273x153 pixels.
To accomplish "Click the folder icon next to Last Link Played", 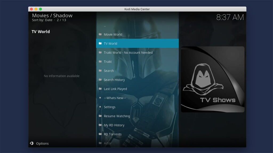I will point(100,89).
